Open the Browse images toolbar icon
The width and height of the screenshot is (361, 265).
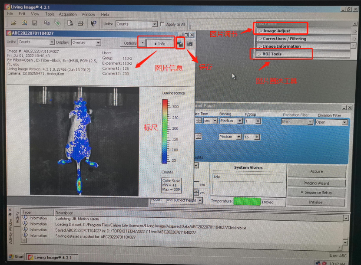point(24,23)
